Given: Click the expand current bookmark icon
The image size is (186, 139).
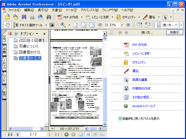Looking at the screenshot, I should tap(16, 34).
